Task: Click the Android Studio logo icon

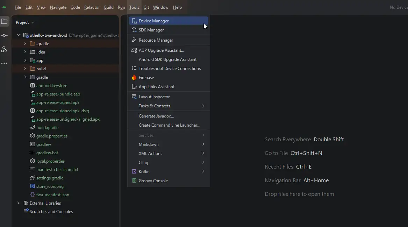Action: [x=4, y=7]
